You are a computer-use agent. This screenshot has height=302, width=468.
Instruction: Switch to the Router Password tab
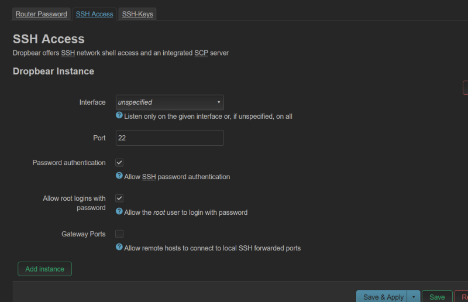[41, 14]
